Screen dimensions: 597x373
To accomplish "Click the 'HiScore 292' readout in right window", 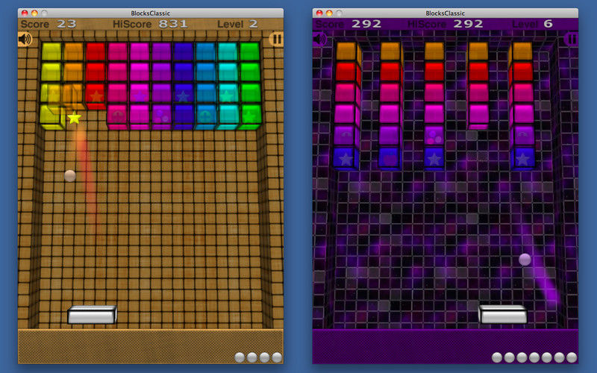I will point(445,24).
